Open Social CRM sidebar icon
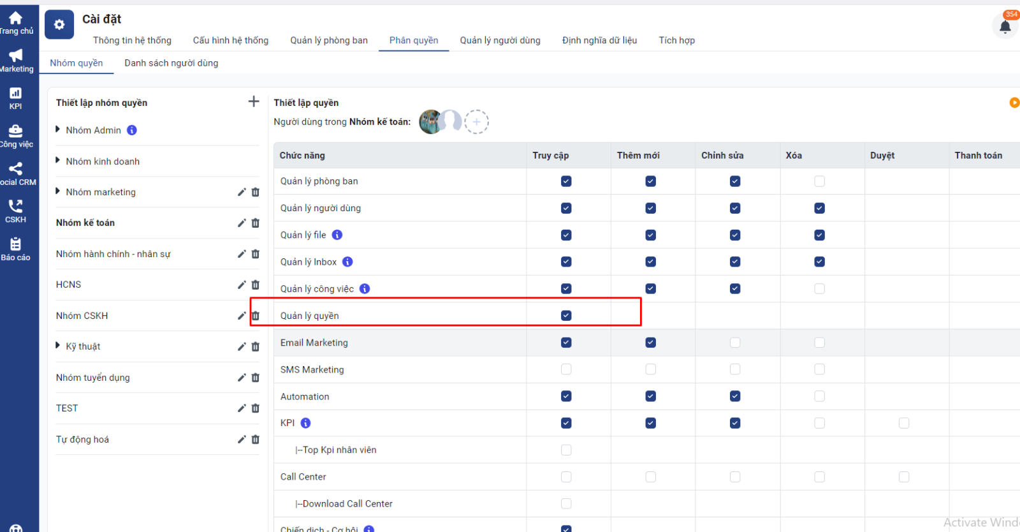 coord(16,174)
